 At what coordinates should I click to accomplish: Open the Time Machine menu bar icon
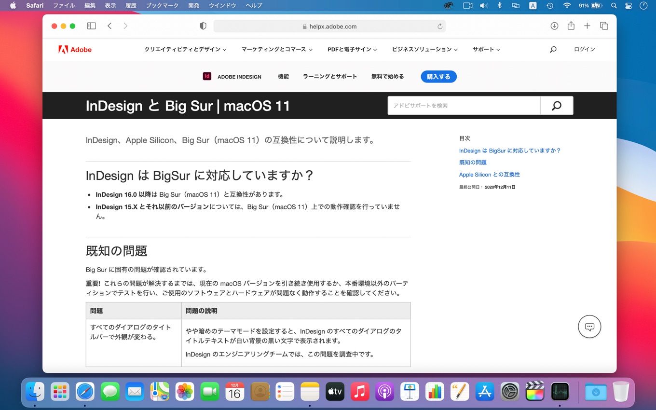550,6
